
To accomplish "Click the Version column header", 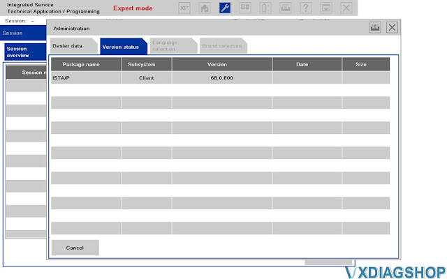I will (222, 64).
